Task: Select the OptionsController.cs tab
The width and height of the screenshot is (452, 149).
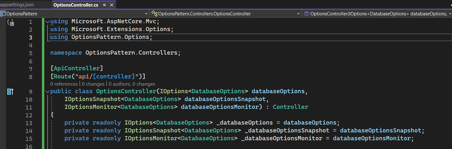Action: (x=76, y=5)
